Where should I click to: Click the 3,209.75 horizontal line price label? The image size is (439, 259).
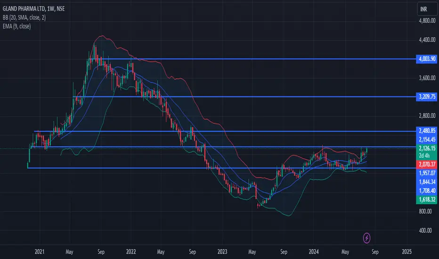click(426, 97)
